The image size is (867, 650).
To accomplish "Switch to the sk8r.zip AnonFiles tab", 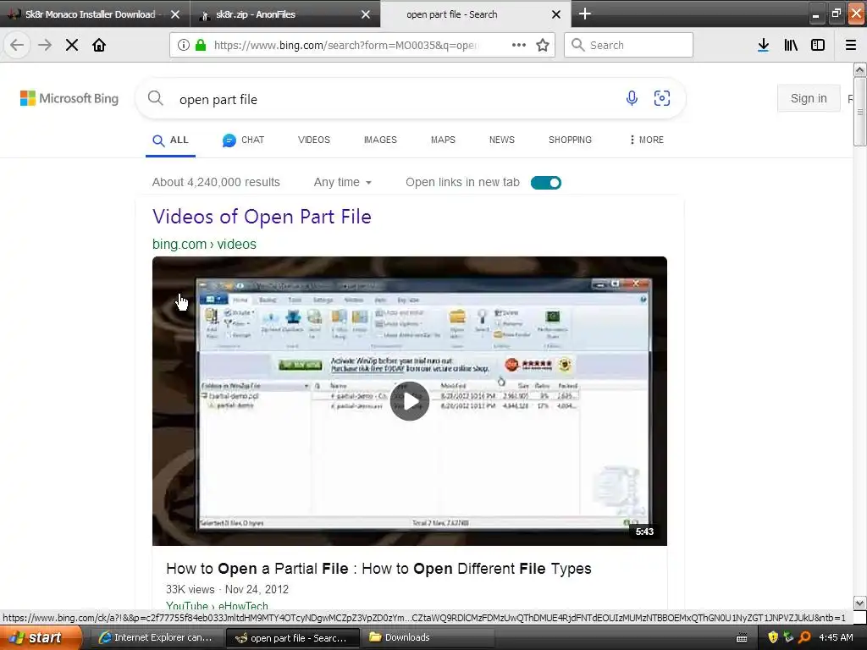I will point(256,14).
